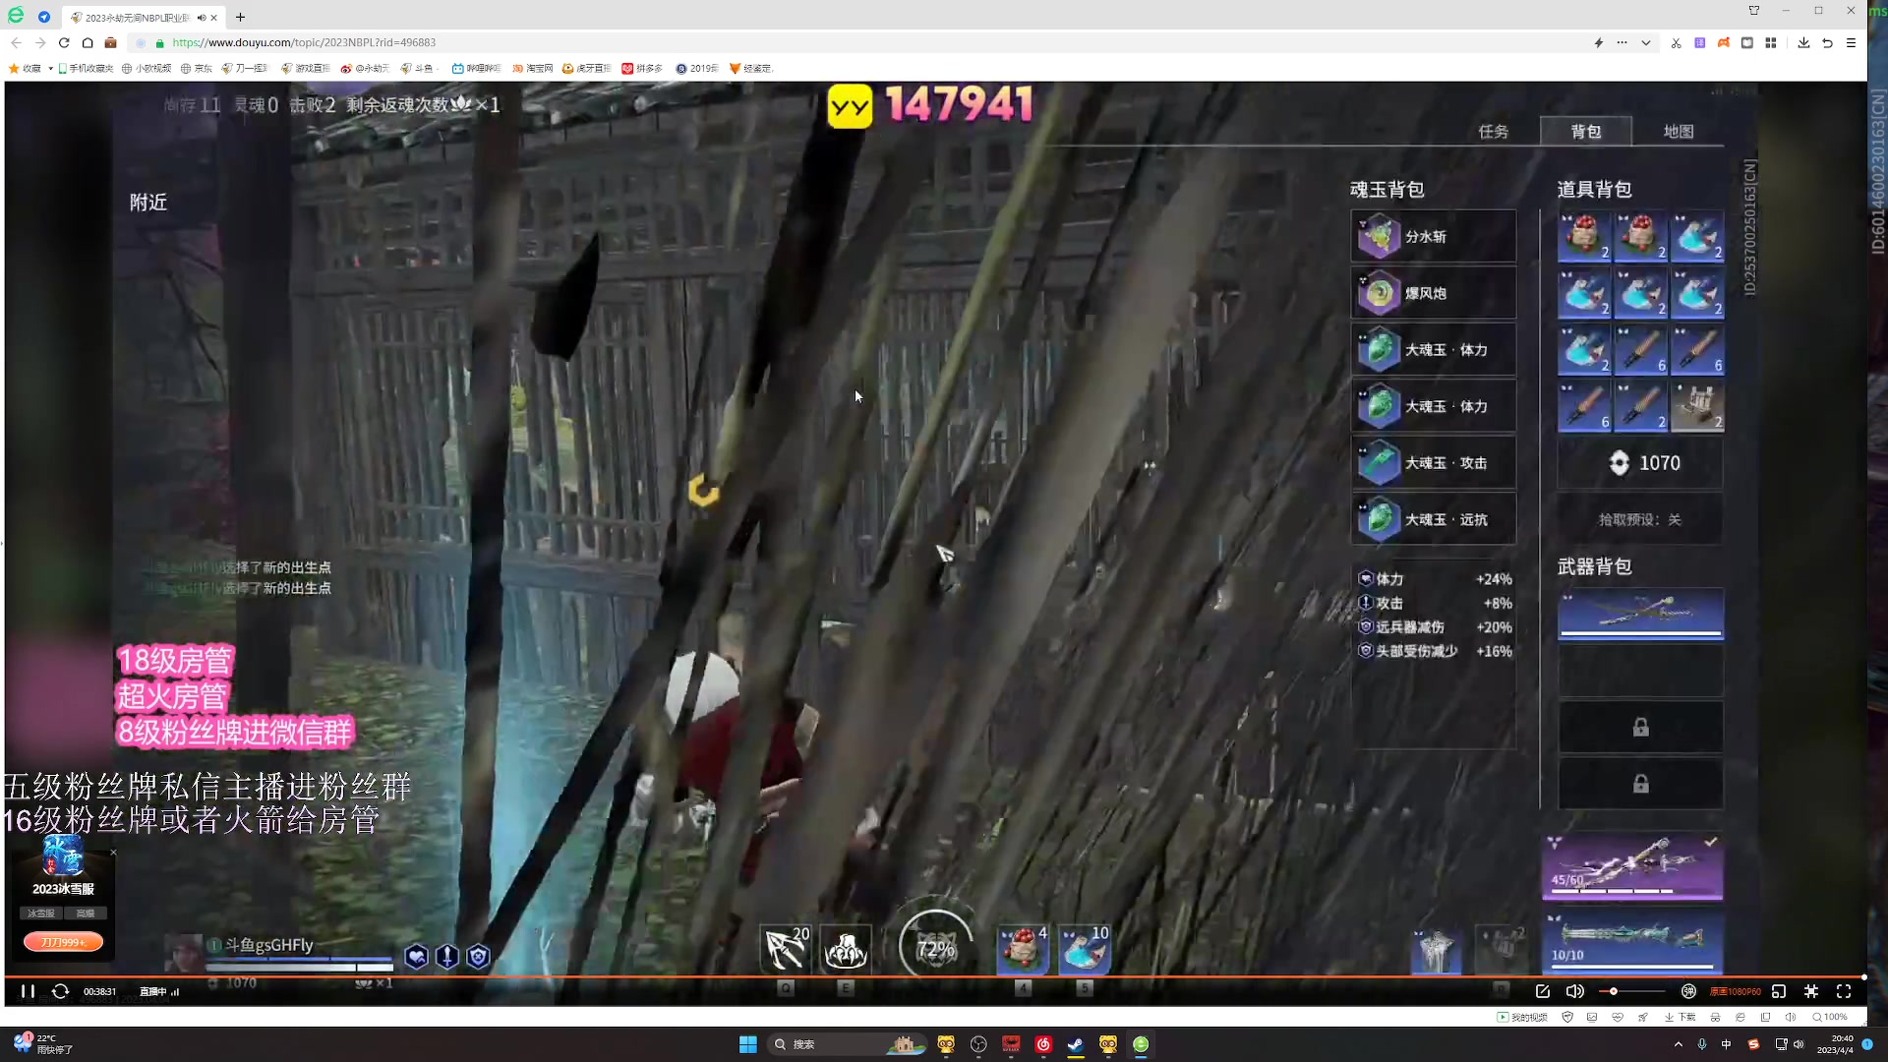The height and width of the screenshot is (1062, 1888).
Task: Click the danmaku edit pencil icon
Action: (1542, 991)
